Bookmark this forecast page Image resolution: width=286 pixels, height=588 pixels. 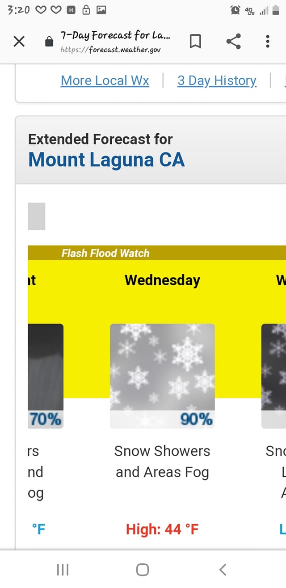pyautogui.click(x=195, y=42)
